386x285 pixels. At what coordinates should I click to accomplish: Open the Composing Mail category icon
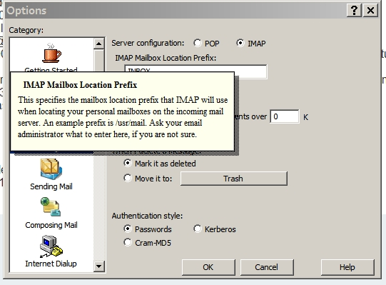51,207
